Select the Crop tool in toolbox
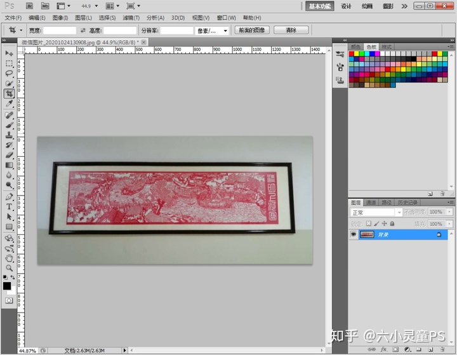Image resolution: width=457 pixels, height=355 pixels. point(9,93)
